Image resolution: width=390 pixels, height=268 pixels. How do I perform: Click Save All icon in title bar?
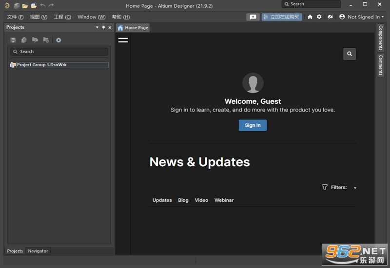(17, 5)
